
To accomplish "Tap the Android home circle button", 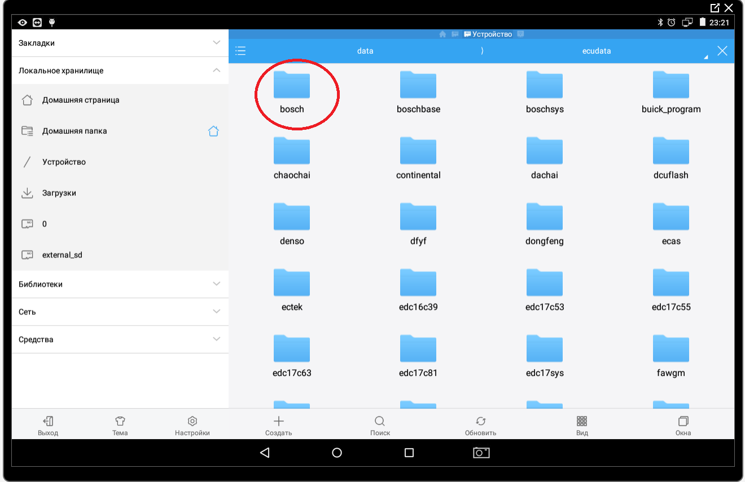I will [x=337, y=453].
